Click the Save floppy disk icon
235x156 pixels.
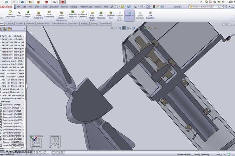(x=129, y=7)
